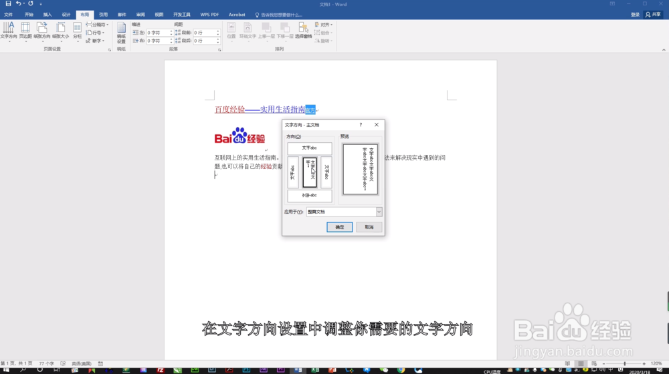The image size is (669, 374).
Task: Click the 77 个字 word count
Action: click(x=47, y=364)
